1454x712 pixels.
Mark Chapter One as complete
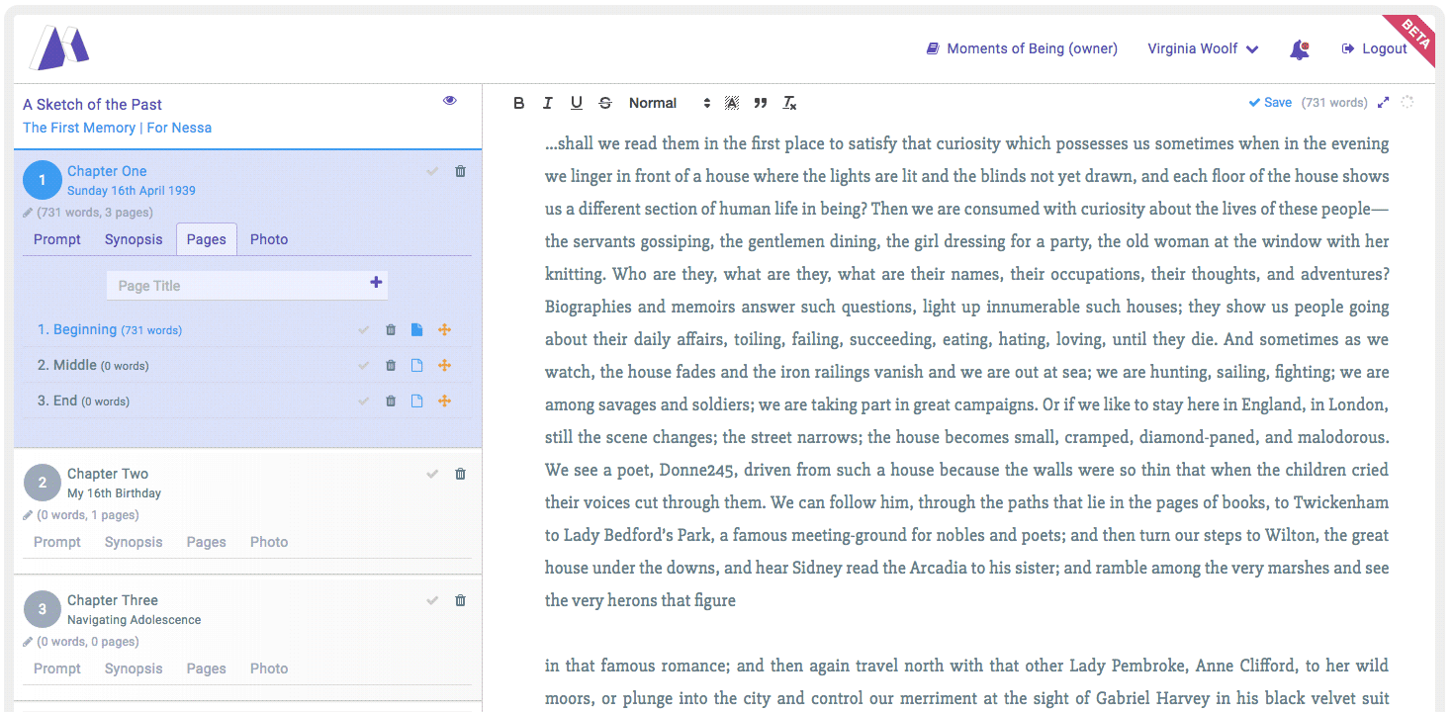[432, 171]
